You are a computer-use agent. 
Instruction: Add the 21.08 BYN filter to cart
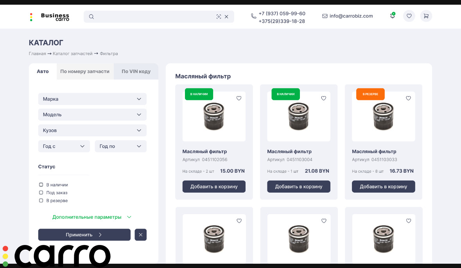[x=298, y=186]
